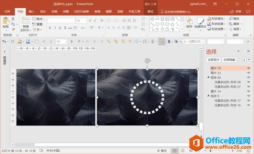The width and height of the screenshot is (254, 154).
Task: Click the Paste clipboard icon
Action: point(6,21)
